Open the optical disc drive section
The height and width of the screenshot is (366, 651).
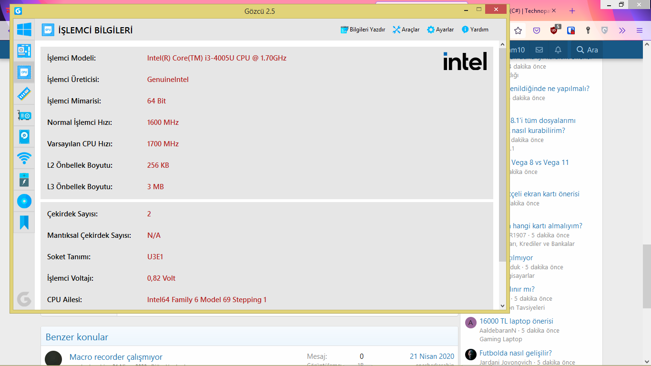[24, 201]
